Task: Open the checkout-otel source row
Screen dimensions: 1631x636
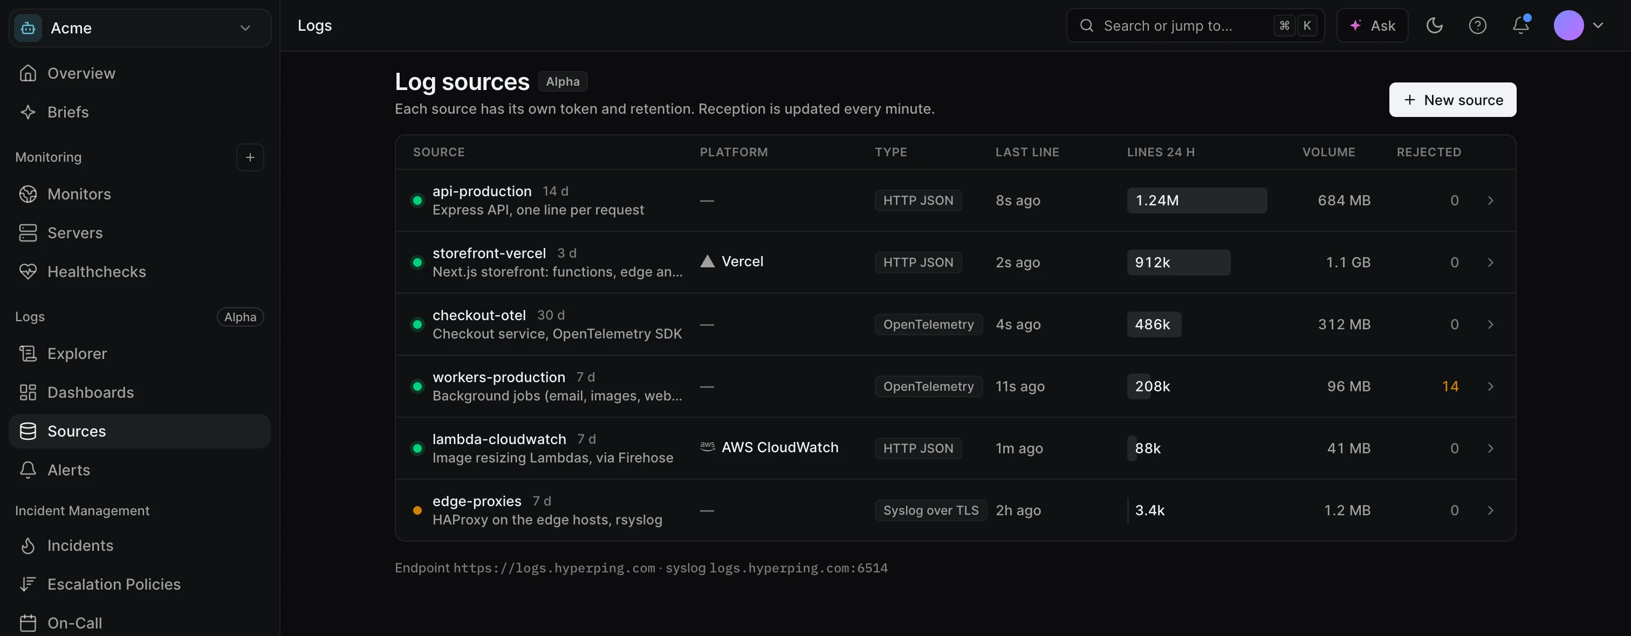Action: pos(955,324)
